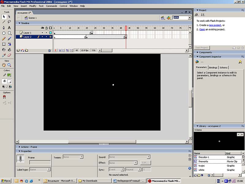
Task: Expand the Components panel
Action: 205,52
